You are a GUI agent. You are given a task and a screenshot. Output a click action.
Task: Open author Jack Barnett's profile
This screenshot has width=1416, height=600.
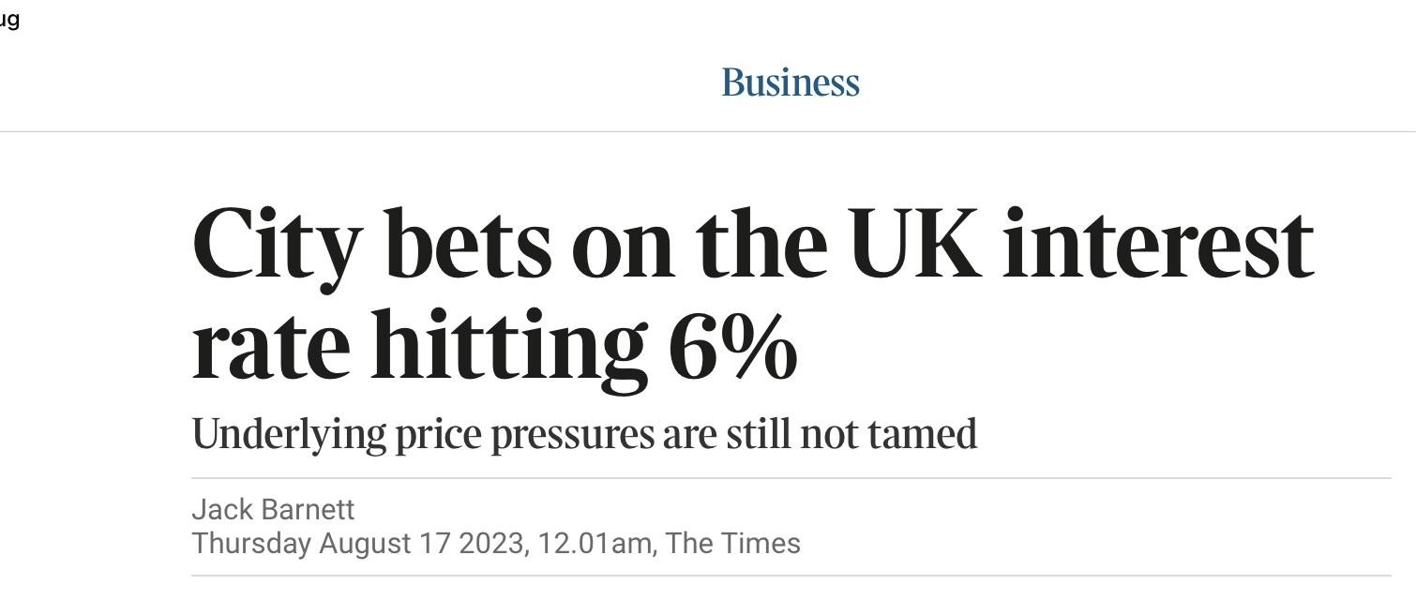click(x=273, y=509)
